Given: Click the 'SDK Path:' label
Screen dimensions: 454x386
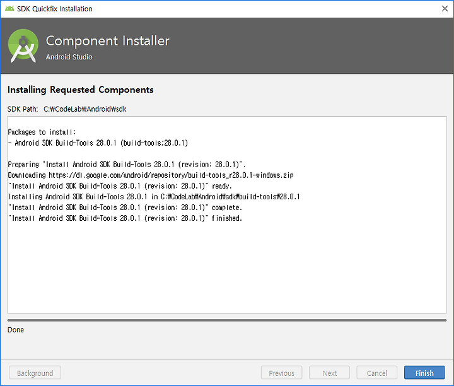Looking at the screenshot, I should (23, 109).
